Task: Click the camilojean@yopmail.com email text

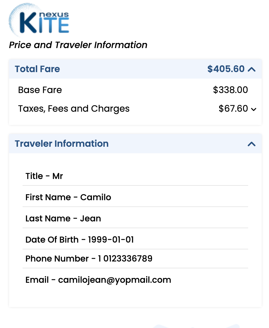Action: pos(114,280)
